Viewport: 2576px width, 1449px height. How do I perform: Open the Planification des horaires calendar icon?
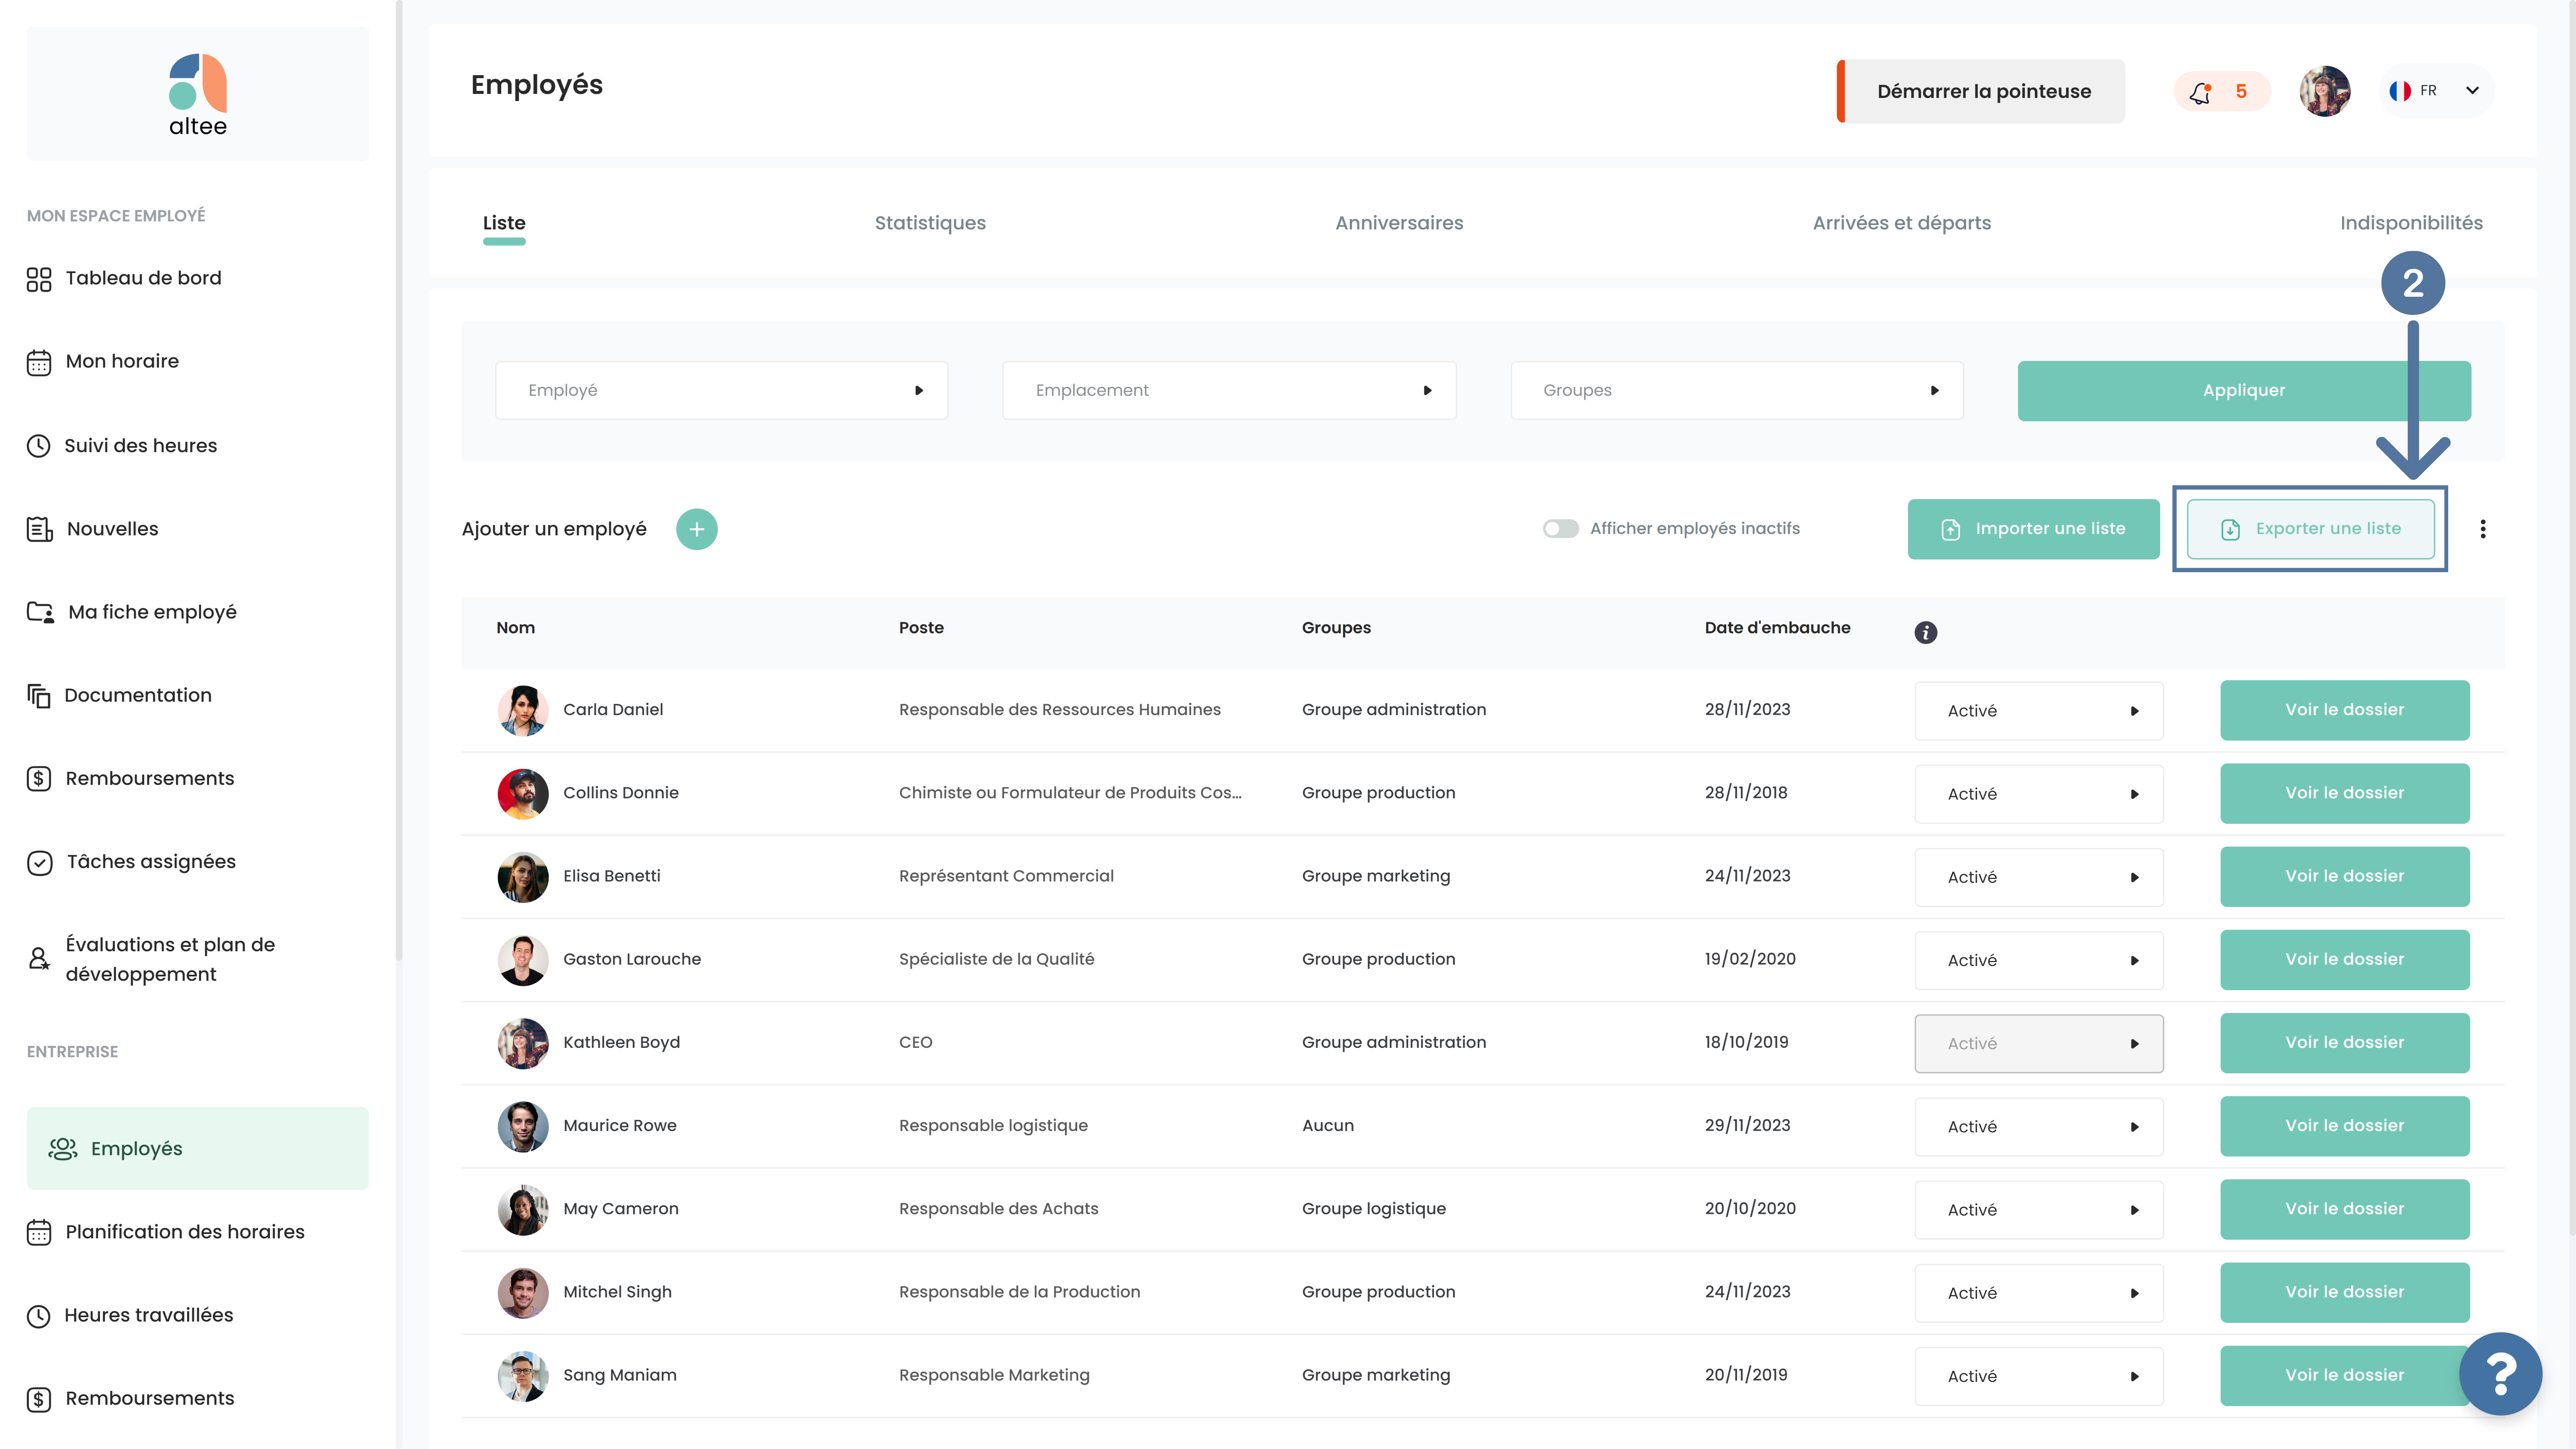pos(39,1232)
